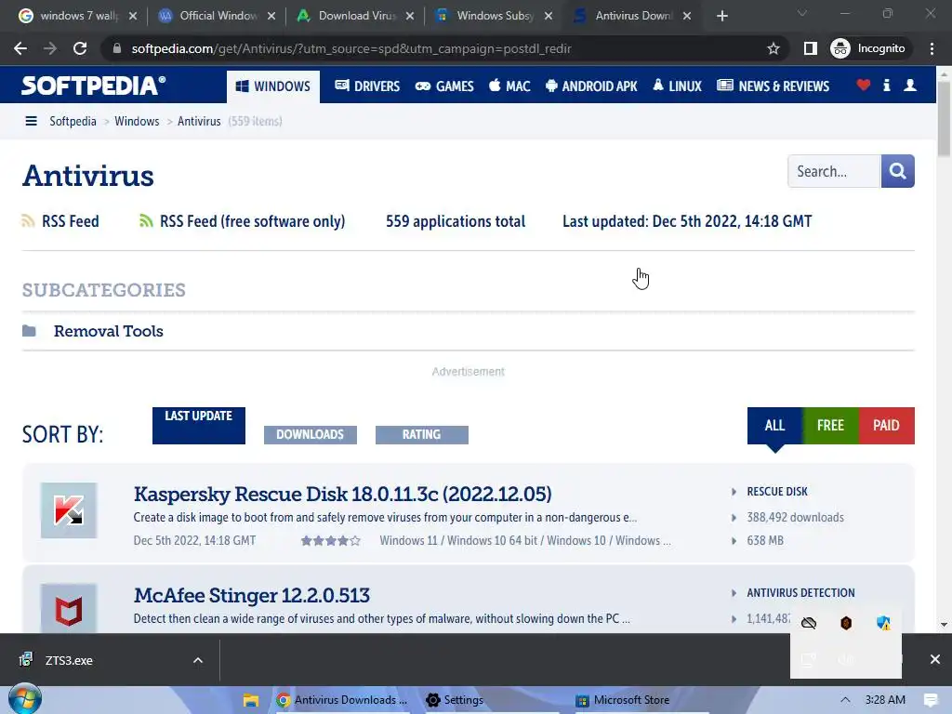Open the Removal Tools subcategory
Image resolution: width=952 pixels, height=714 pixels.
[x=109, y=332]
